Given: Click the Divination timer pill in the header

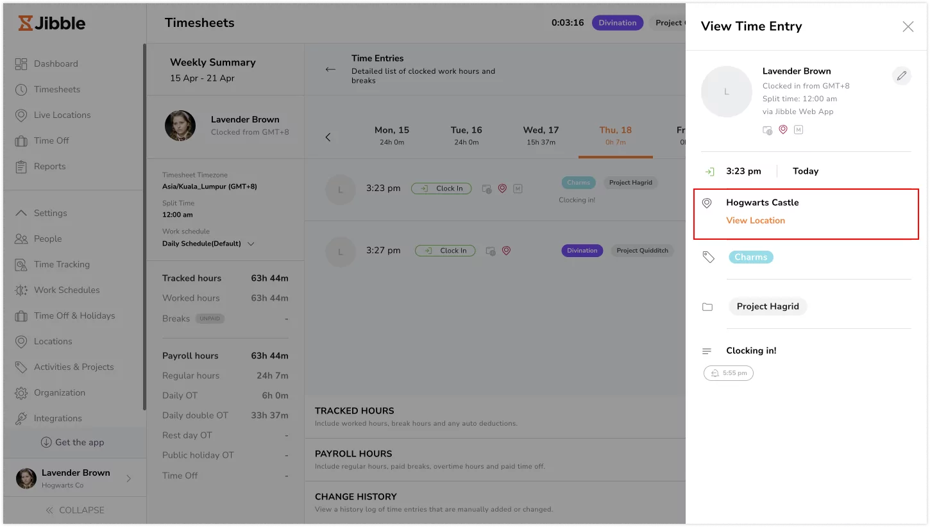Looking at the screenshot, I should click(618, 23).
